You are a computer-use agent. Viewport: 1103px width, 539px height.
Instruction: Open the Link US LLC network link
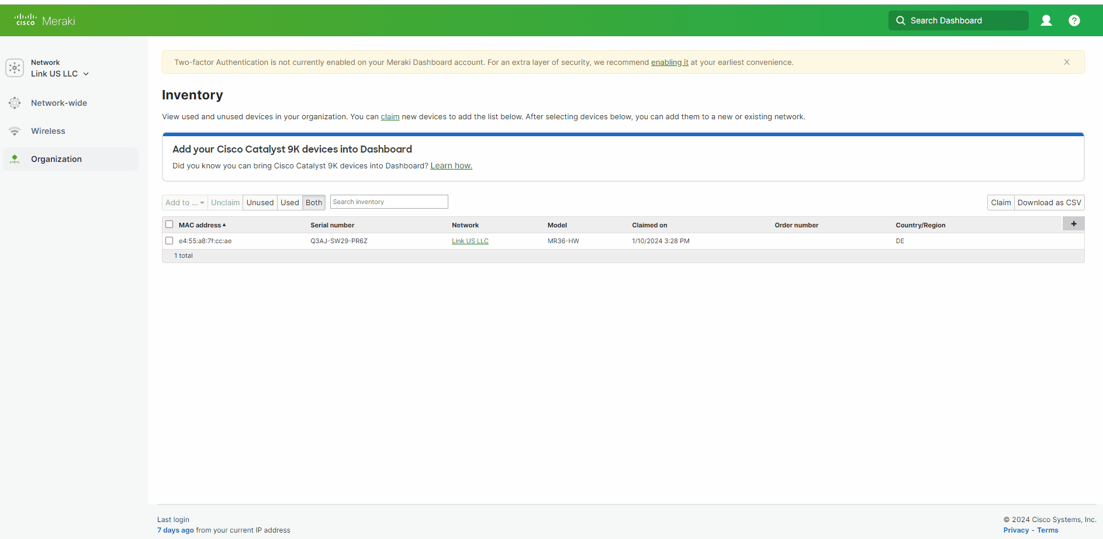470,241
